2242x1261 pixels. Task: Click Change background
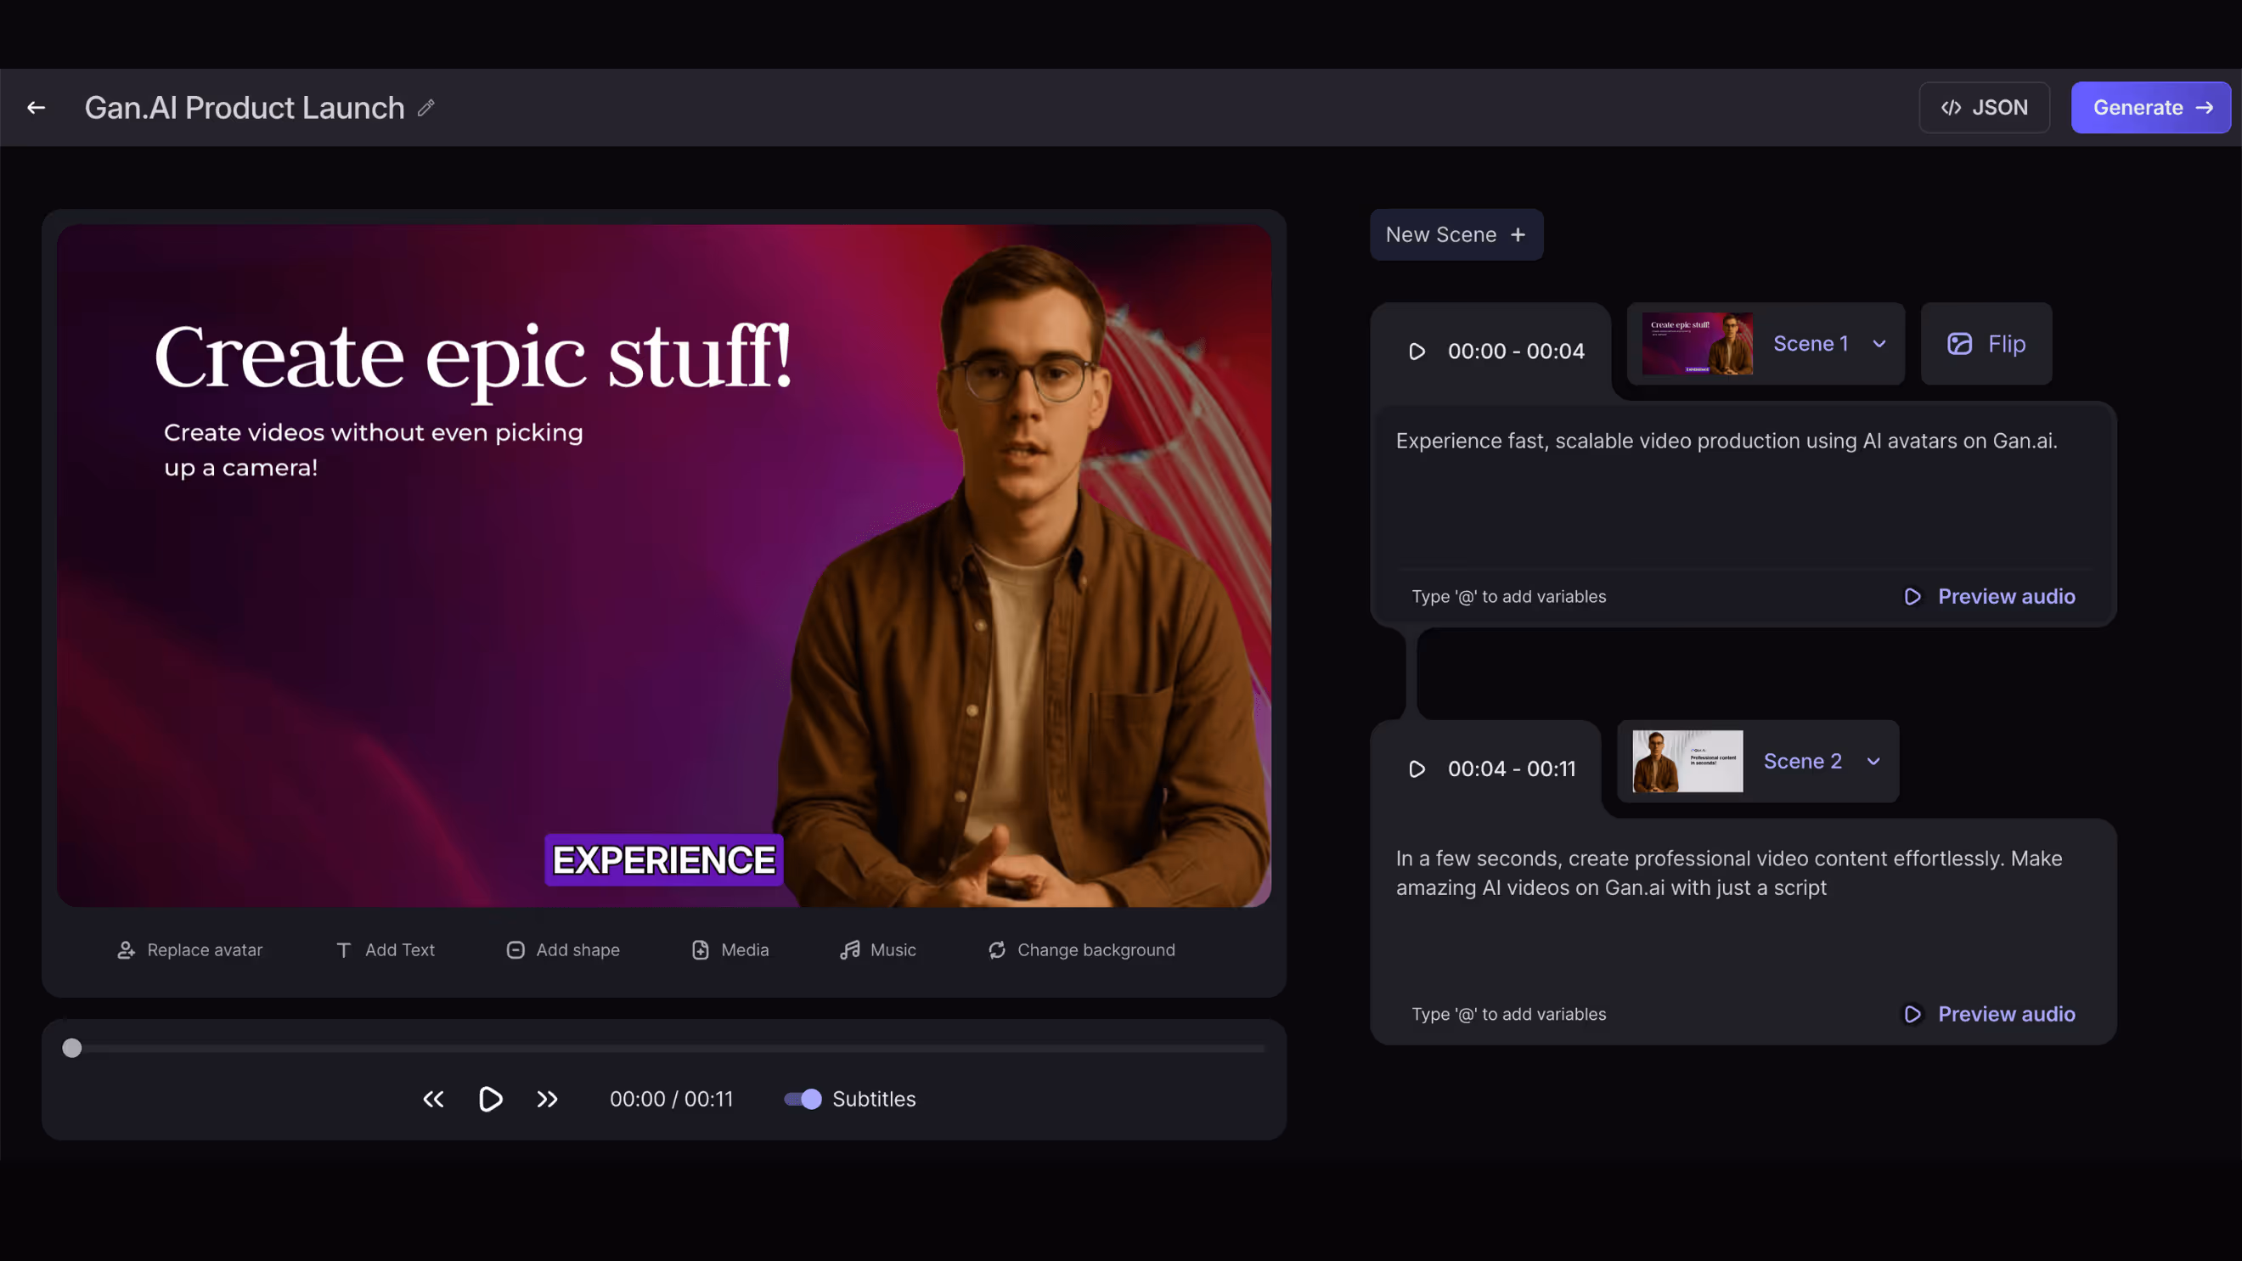pos(1082,950)
